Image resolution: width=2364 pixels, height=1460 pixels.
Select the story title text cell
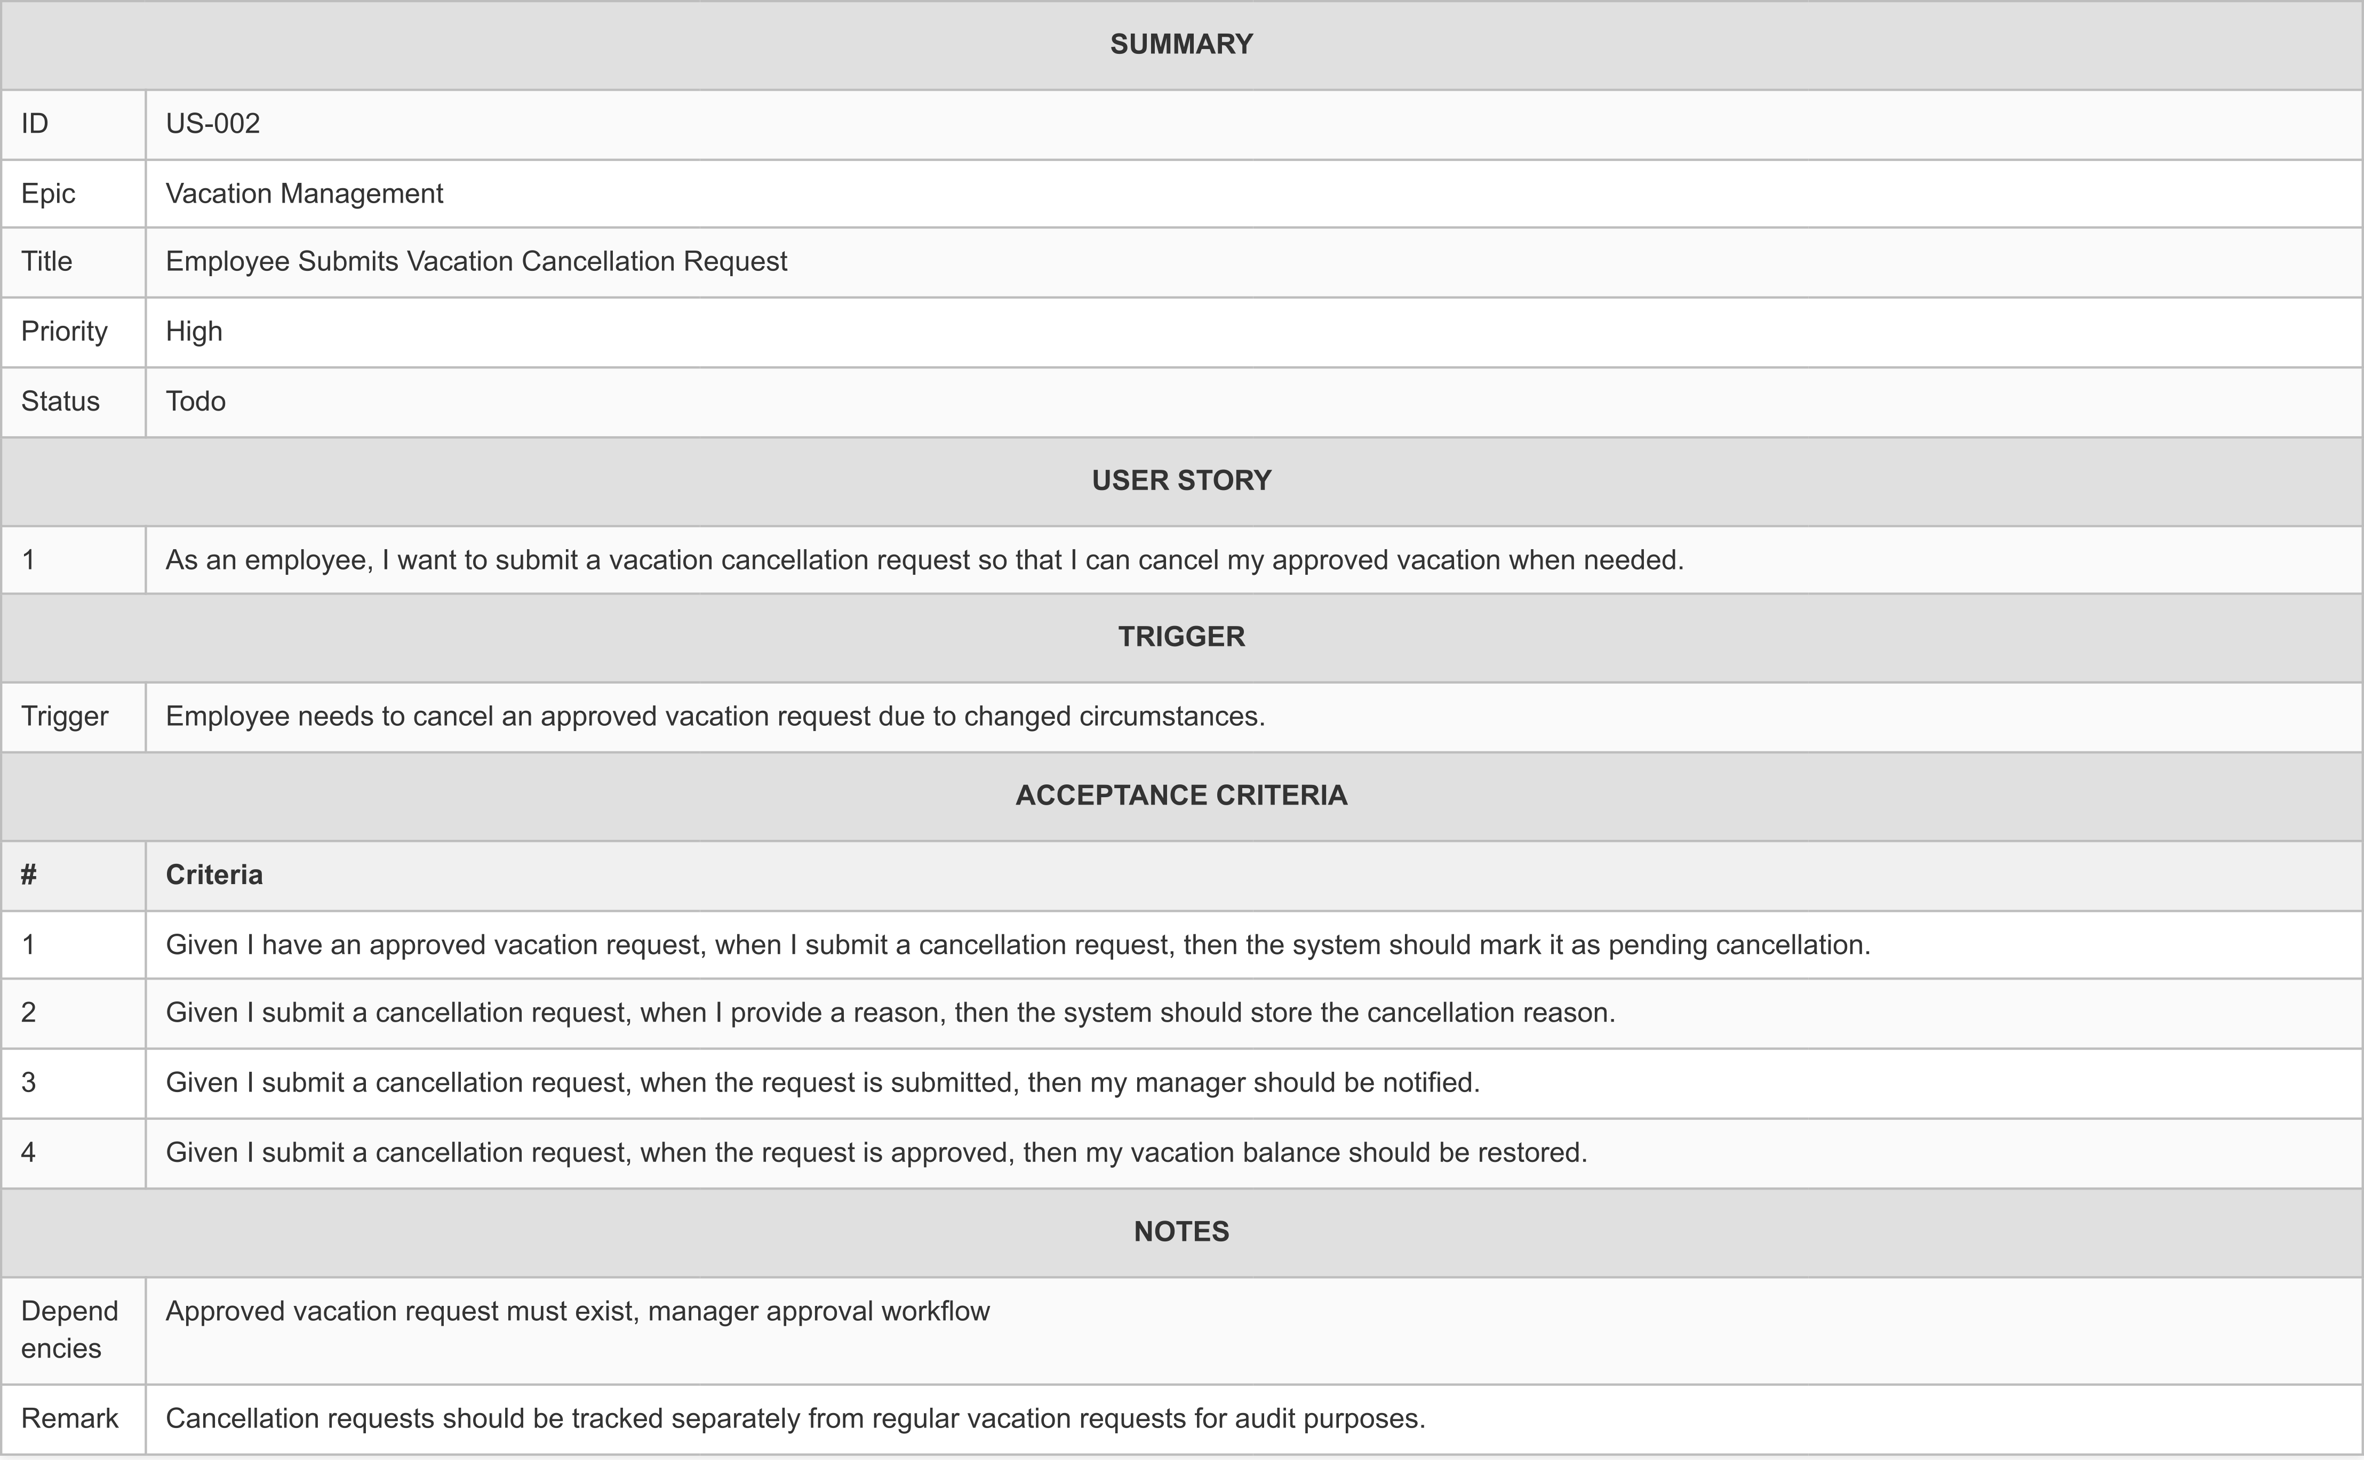pos(476,262)
